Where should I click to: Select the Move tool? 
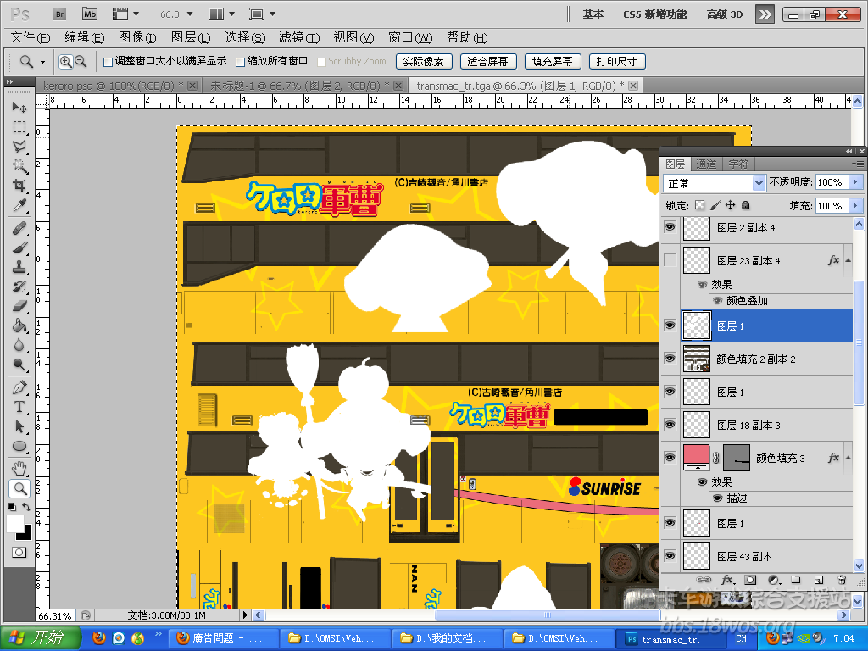tap(19, 108)
